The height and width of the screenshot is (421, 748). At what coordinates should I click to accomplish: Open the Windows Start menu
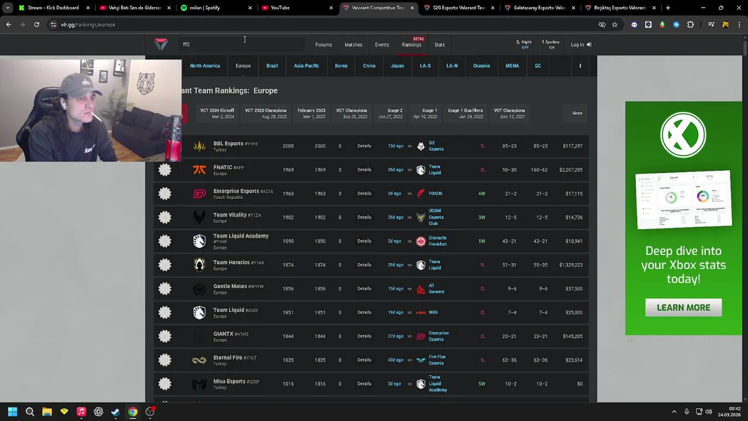pyautogui.click(x=12, y=412)
